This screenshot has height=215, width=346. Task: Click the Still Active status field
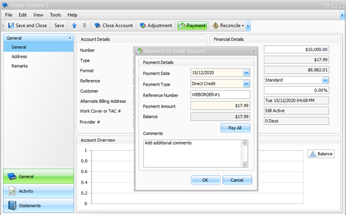point(297,110)
